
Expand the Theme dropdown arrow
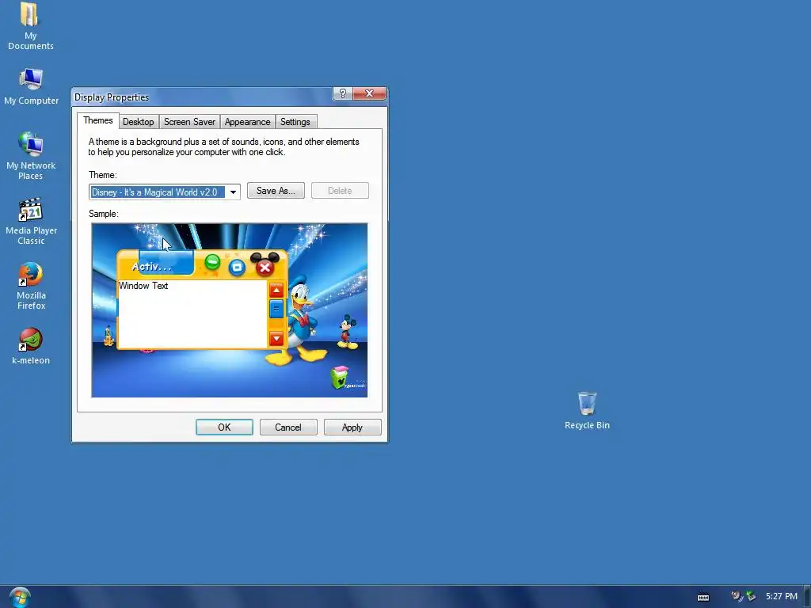tap(234, 192)
